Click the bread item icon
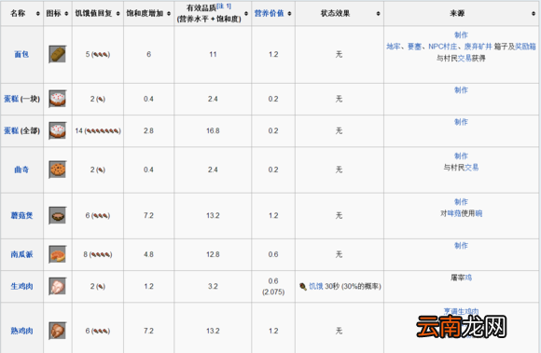This screenshot has width=541, height=353. coord(57,54)
